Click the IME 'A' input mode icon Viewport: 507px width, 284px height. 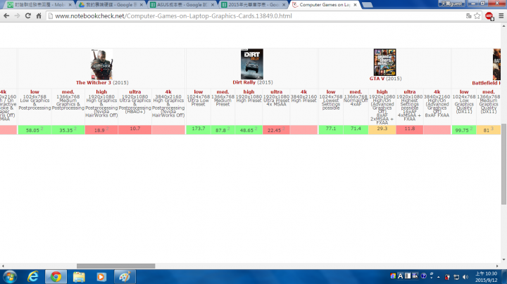pos(400,276)
